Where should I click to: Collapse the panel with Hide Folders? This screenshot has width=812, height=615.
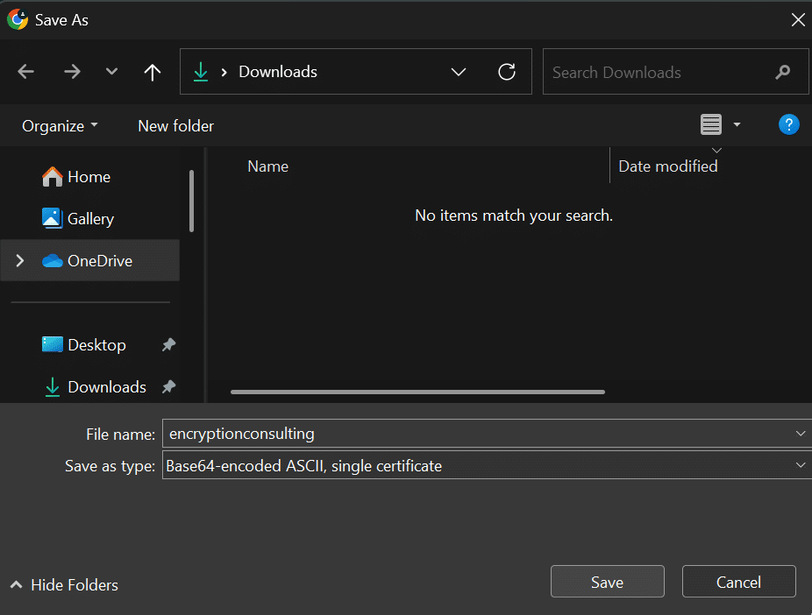[x=64, y=584]
